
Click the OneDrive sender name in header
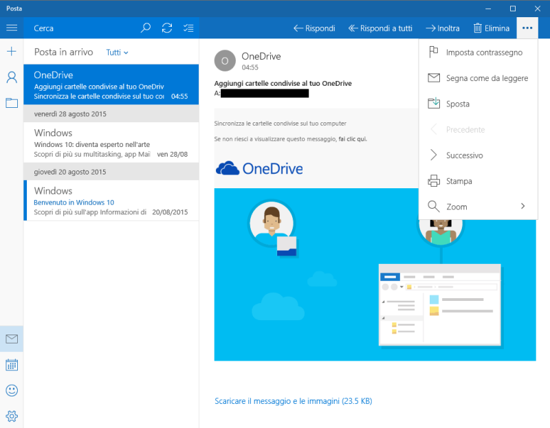261,56
